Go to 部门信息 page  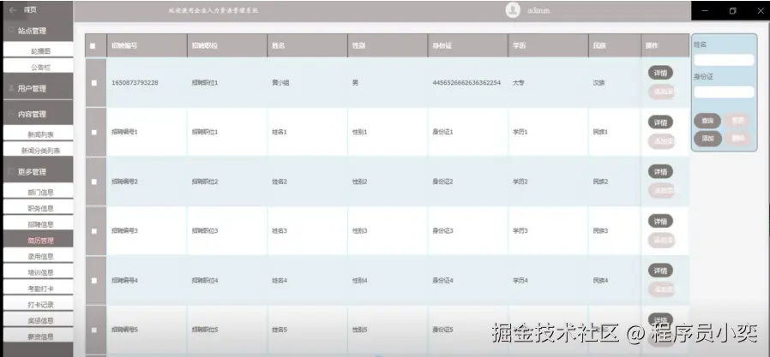[x=38, y=193]
